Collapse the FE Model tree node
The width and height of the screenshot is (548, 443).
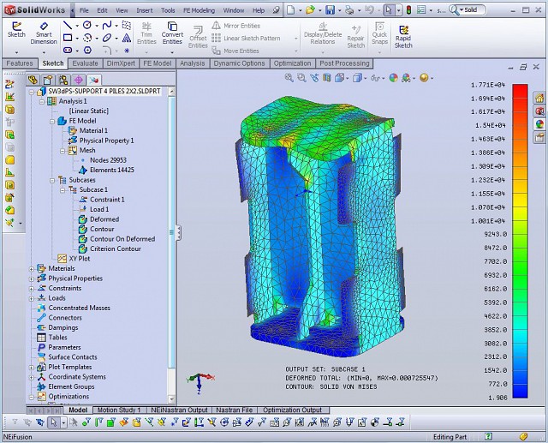pyautogui.click(x=52, y=121)
